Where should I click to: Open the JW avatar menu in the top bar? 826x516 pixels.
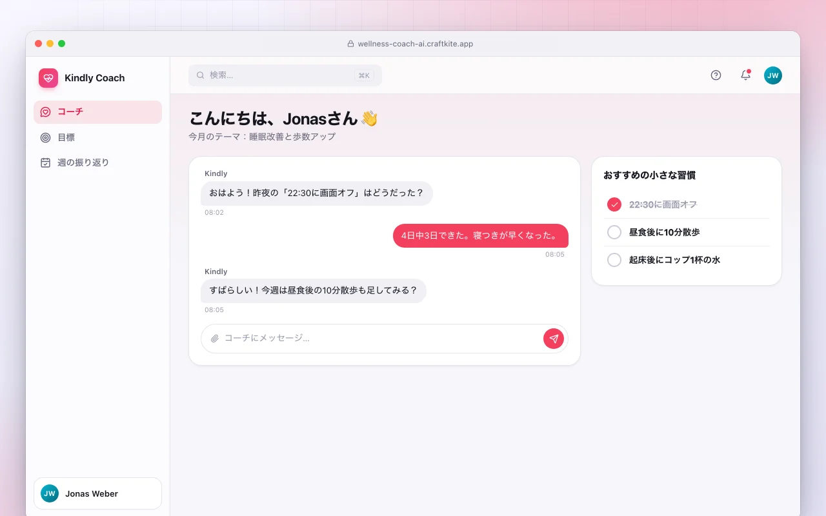click(773, 75)
